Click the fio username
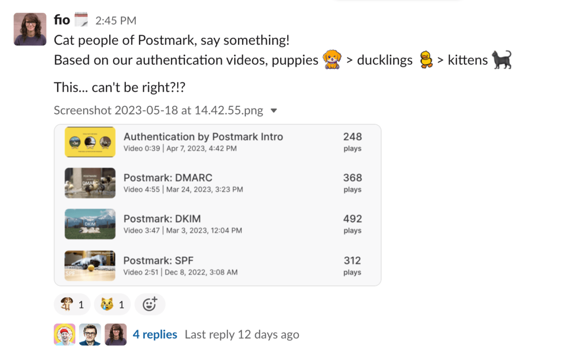The image size is (567, 348). click(x=62, y=20)
